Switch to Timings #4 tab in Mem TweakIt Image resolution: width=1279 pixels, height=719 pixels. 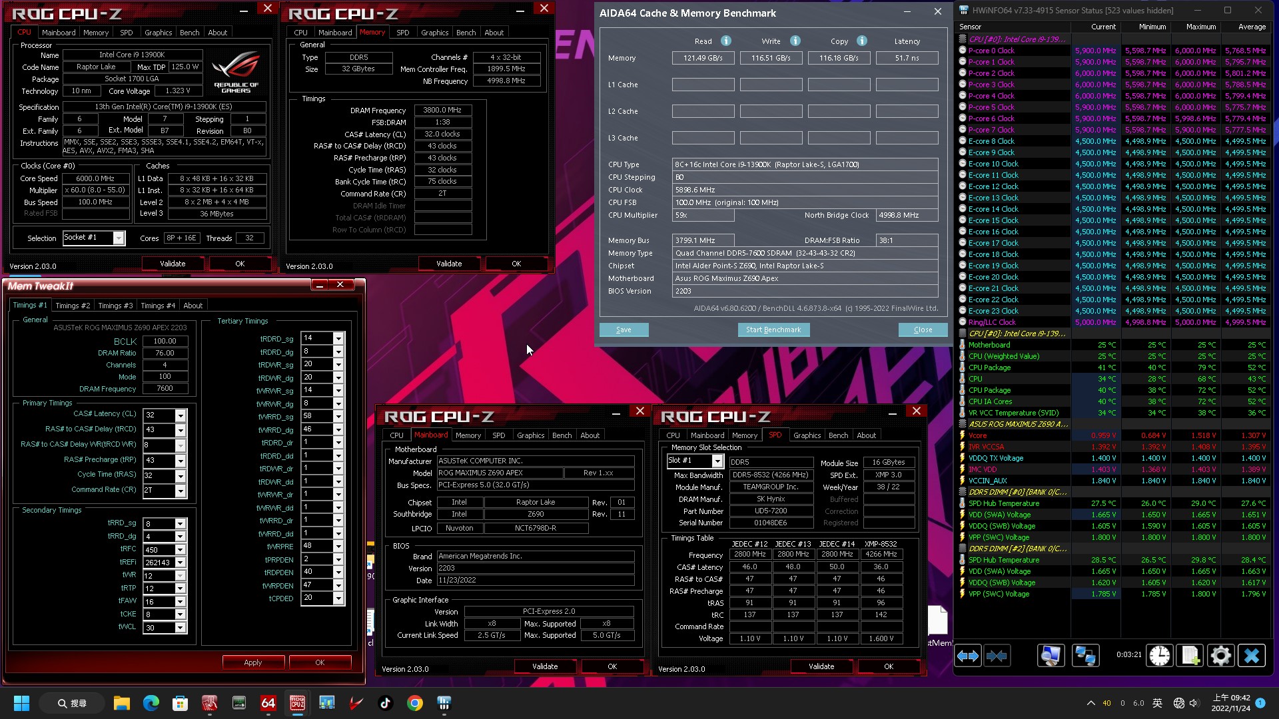pos(158,306)
